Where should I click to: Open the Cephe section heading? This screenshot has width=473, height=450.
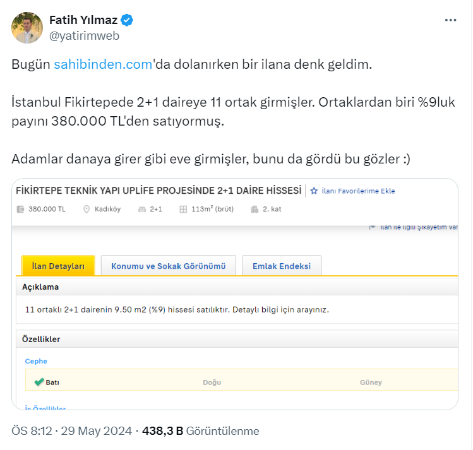36,361
